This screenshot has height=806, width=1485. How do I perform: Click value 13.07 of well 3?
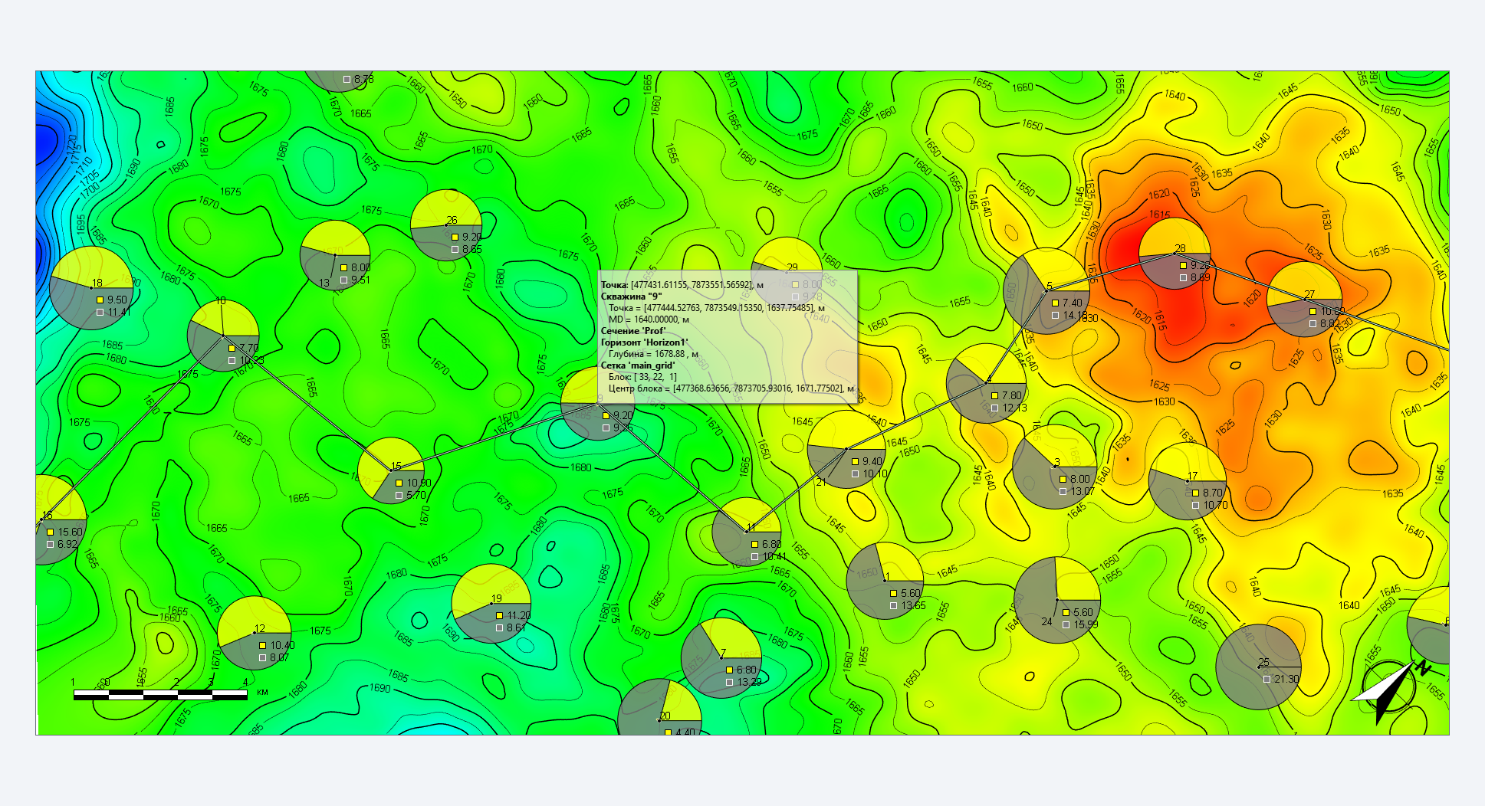click(x=1083, y=491)
